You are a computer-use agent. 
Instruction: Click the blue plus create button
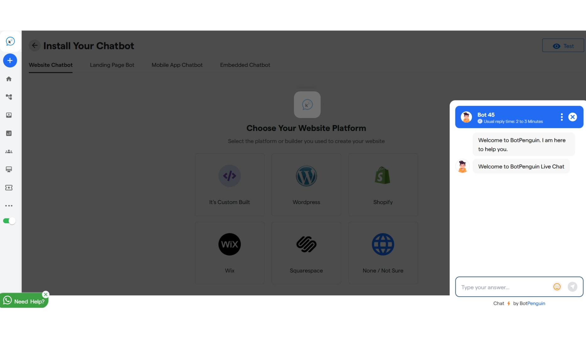tap(10, 61)
